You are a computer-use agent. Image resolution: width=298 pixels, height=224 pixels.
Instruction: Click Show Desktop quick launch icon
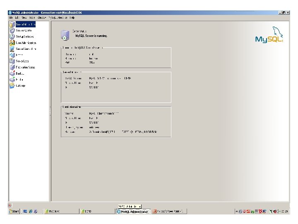[x=25, y=212]
